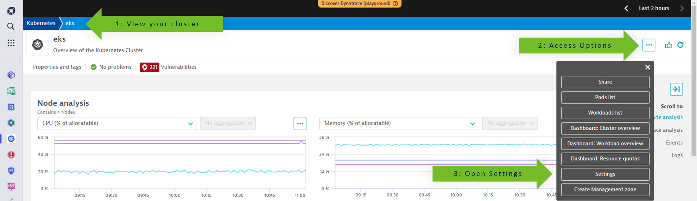Click the Kubernetes breadcrumb
The height and width of the screenshot is (201, 697).
(41, 23)
